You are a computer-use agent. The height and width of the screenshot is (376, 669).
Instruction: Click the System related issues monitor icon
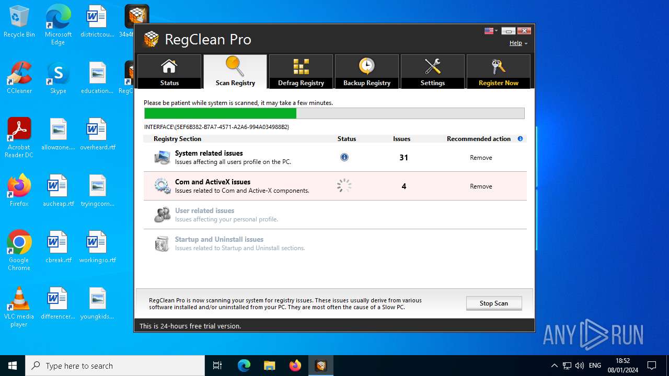pos(162,157)
